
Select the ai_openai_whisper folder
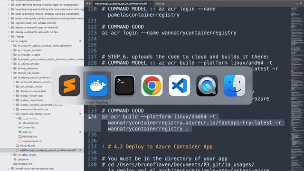pyautogui.click(x=28, y=64)
